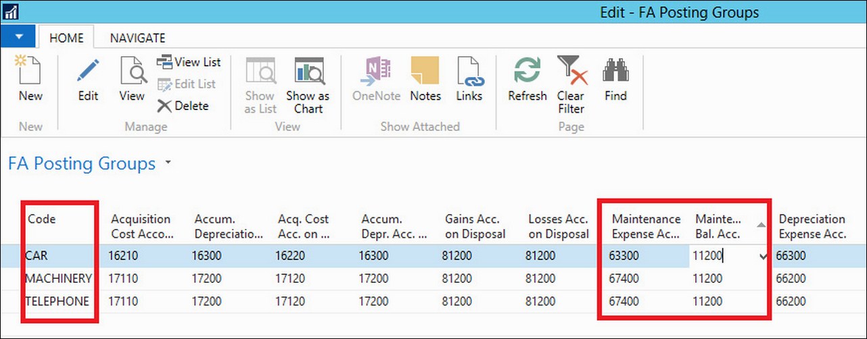Click 17120 in the TELEPHONE row
867x339 pixels.
click(x=290, y=301)
